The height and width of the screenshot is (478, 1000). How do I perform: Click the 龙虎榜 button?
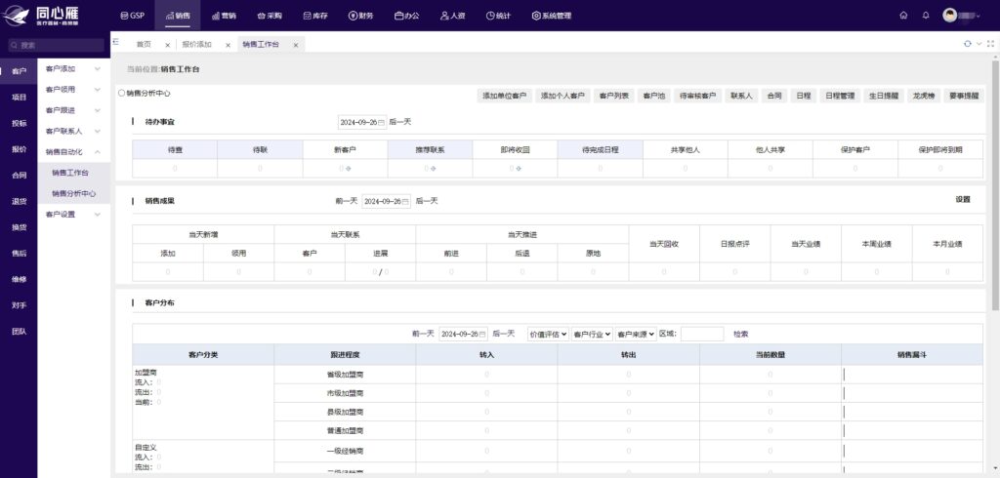click(x=923, y=96)
